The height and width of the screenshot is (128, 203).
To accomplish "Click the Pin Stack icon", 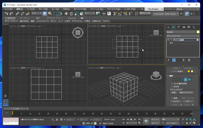I will [x=168, y=60].
